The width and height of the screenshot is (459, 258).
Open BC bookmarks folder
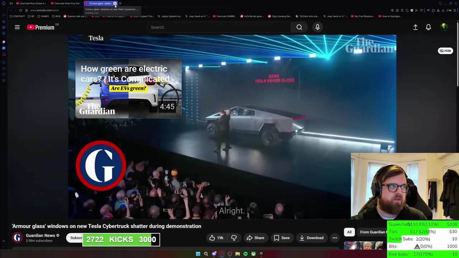tap(32, 16)
